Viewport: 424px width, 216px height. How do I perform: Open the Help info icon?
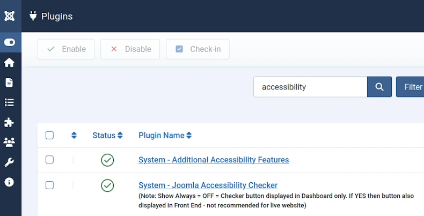pyautogui.click(x=9, y=182)
